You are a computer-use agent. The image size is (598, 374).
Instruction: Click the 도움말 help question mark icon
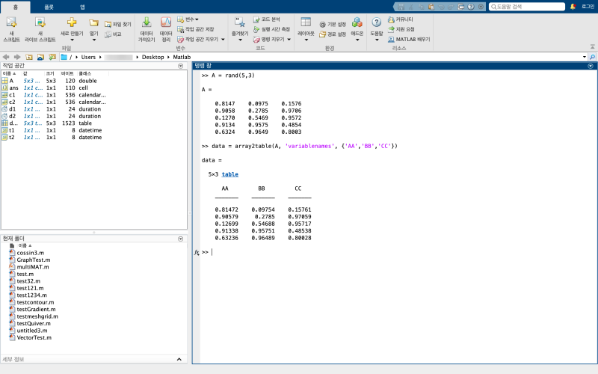[x=377, y=22]
